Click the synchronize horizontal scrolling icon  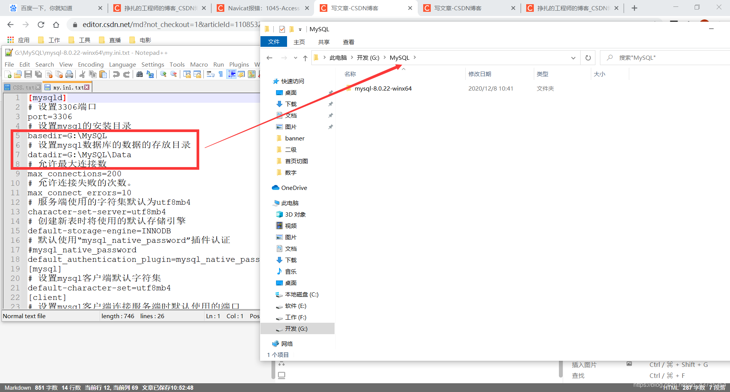[197, 75]
